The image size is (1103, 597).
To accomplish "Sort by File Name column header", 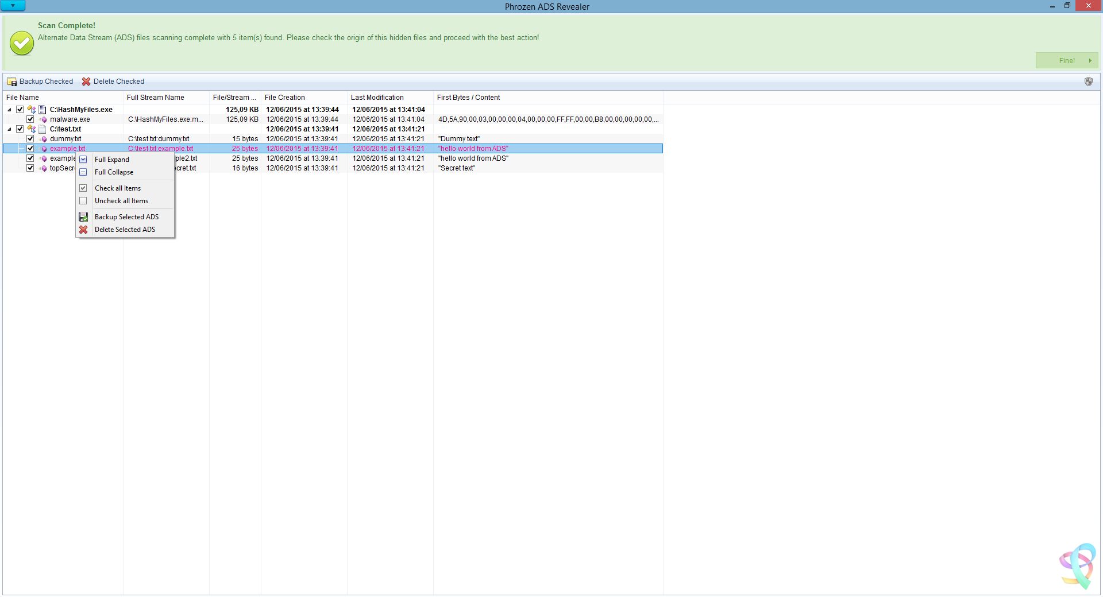I will [63, 98].
